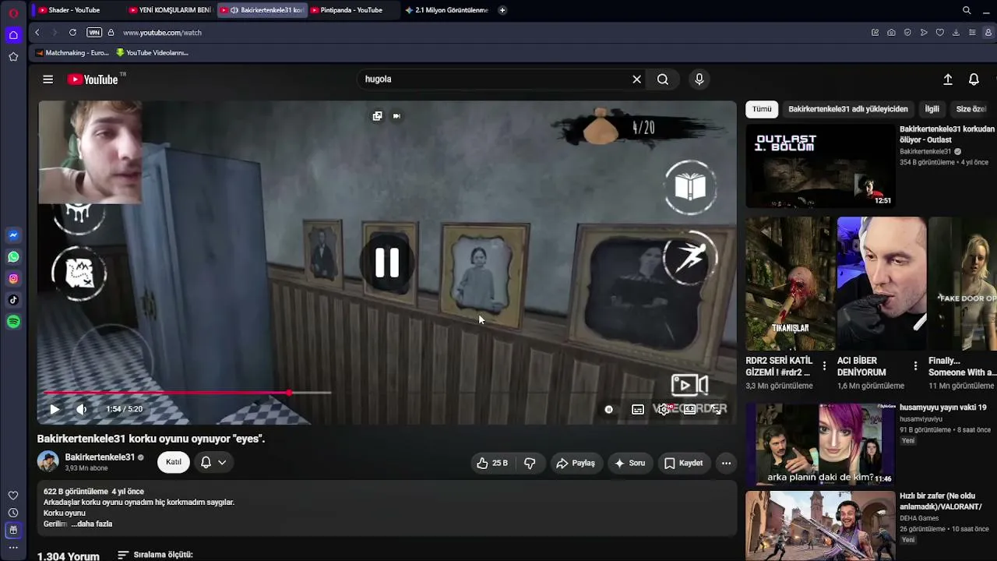Screen dimensions: 997x561
Task: Switch to the YENİ KOMŞULARIM tab
Action: [x=170, y=10]
